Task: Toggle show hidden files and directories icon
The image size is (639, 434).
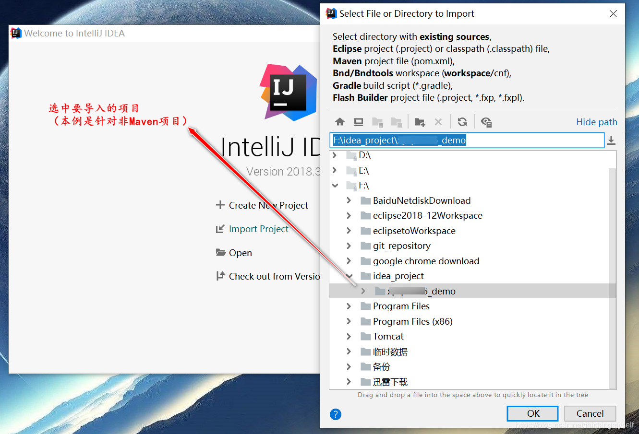Action: (x=486, y=122)
